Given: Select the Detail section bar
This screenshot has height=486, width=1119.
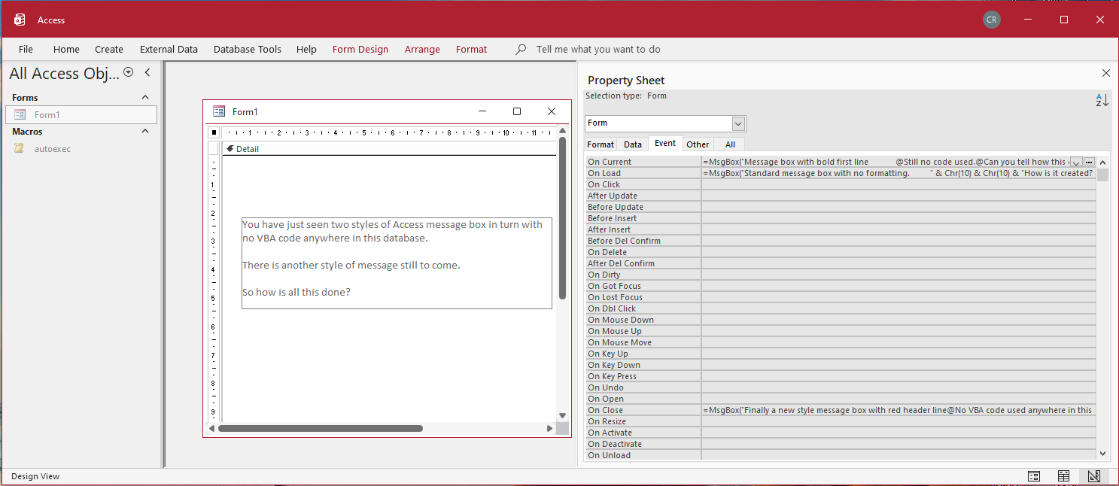Looking at the screenshot, I should pyautogui.click(x=389, y=148).
